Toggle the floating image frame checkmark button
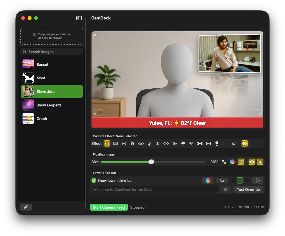The width and height of the screenshot is (285, 236). 241,162
